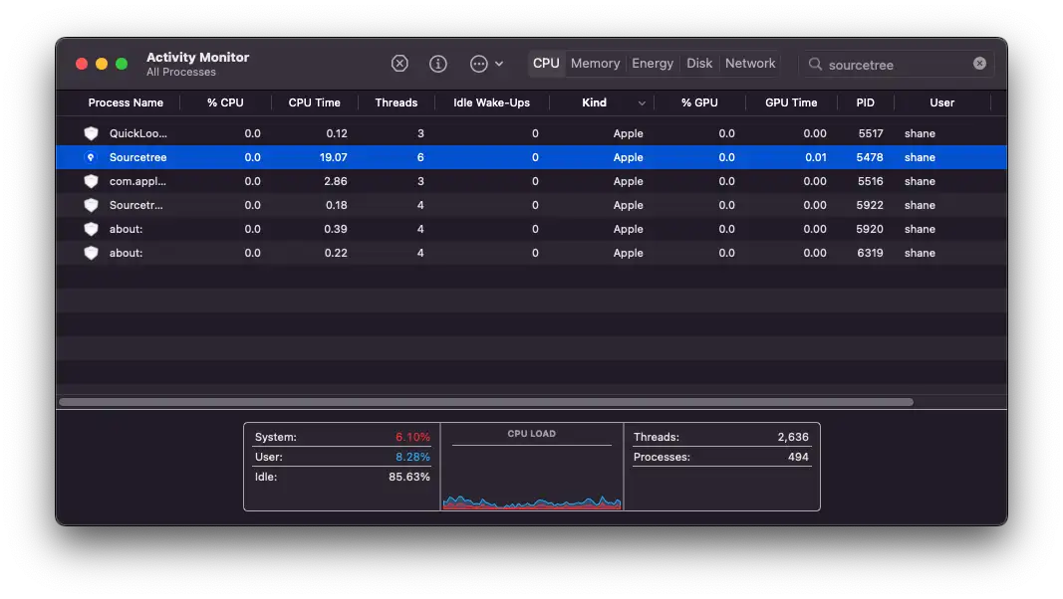The image size is (1063, 599).
Task: Click the search magnifier icon
Action: (x=815, y=64)
